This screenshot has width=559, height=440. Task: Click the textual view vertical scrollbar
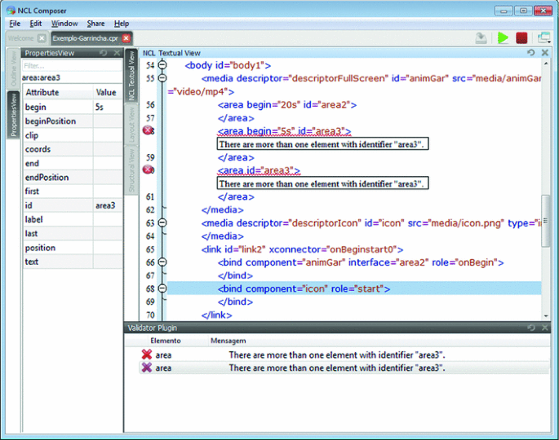pos(546,220)
